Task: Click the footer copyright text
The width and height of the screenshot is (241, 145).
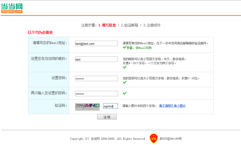Action: pos(107,139)
